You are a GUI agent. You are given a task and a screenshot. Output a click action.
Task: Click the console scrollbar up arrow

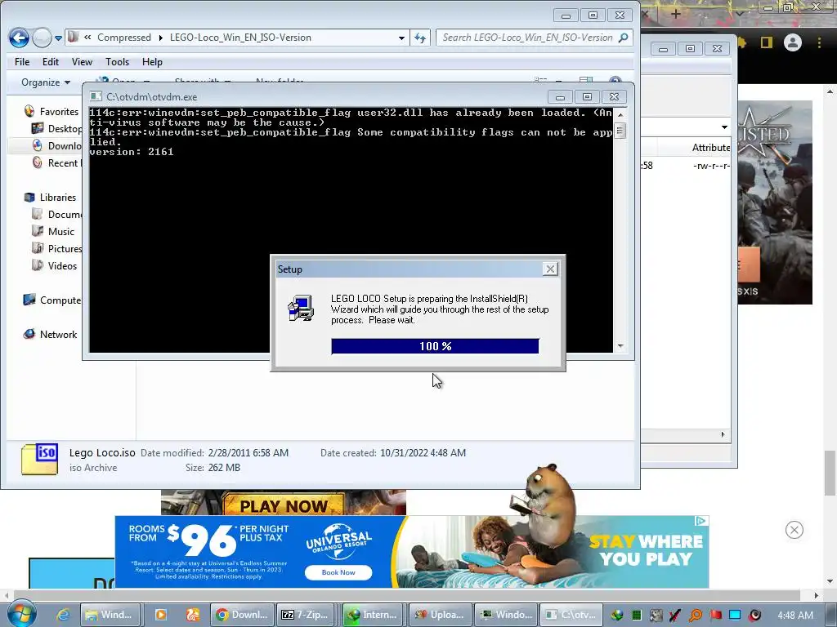(x=620, y=114)
